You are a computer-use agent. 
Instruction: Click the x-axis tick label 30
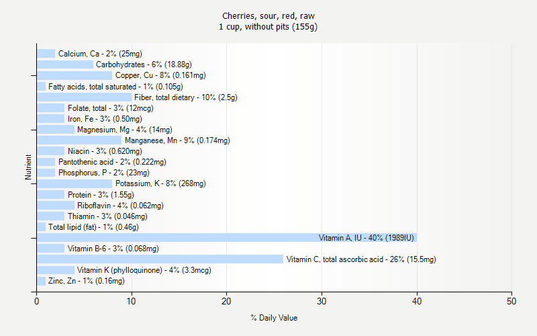click(322, 301)
